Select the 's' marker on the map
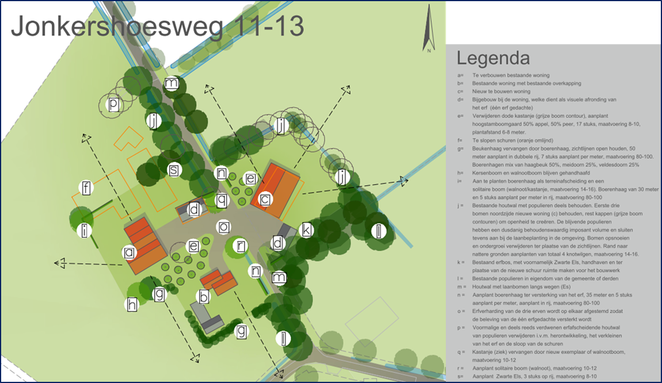This screenshot has height=383, width=662. (173, 170)
